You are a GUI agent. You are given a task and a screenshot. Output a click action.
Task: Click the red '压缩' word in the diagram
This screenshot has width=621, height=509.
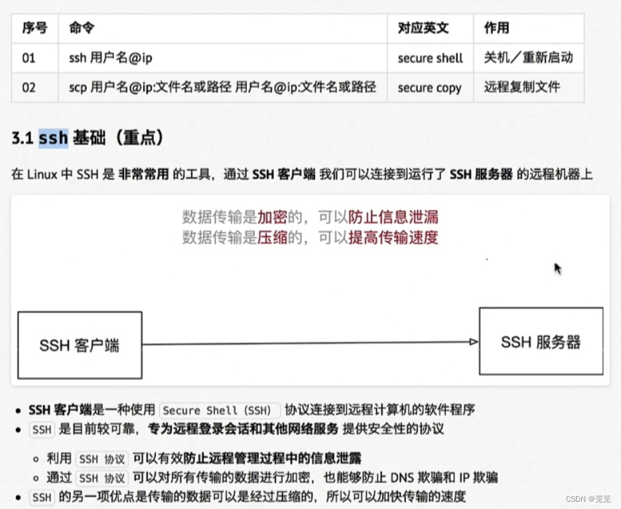tap(272, 237)
